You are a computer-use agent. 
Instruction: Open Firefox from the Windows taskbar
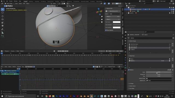click(x=50, y=96)
